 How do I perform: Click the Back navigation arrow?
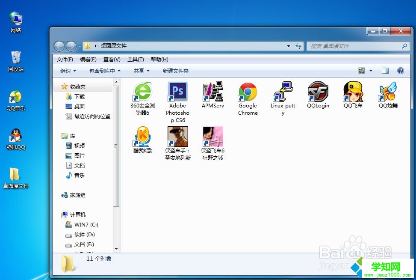coord(59,47)
